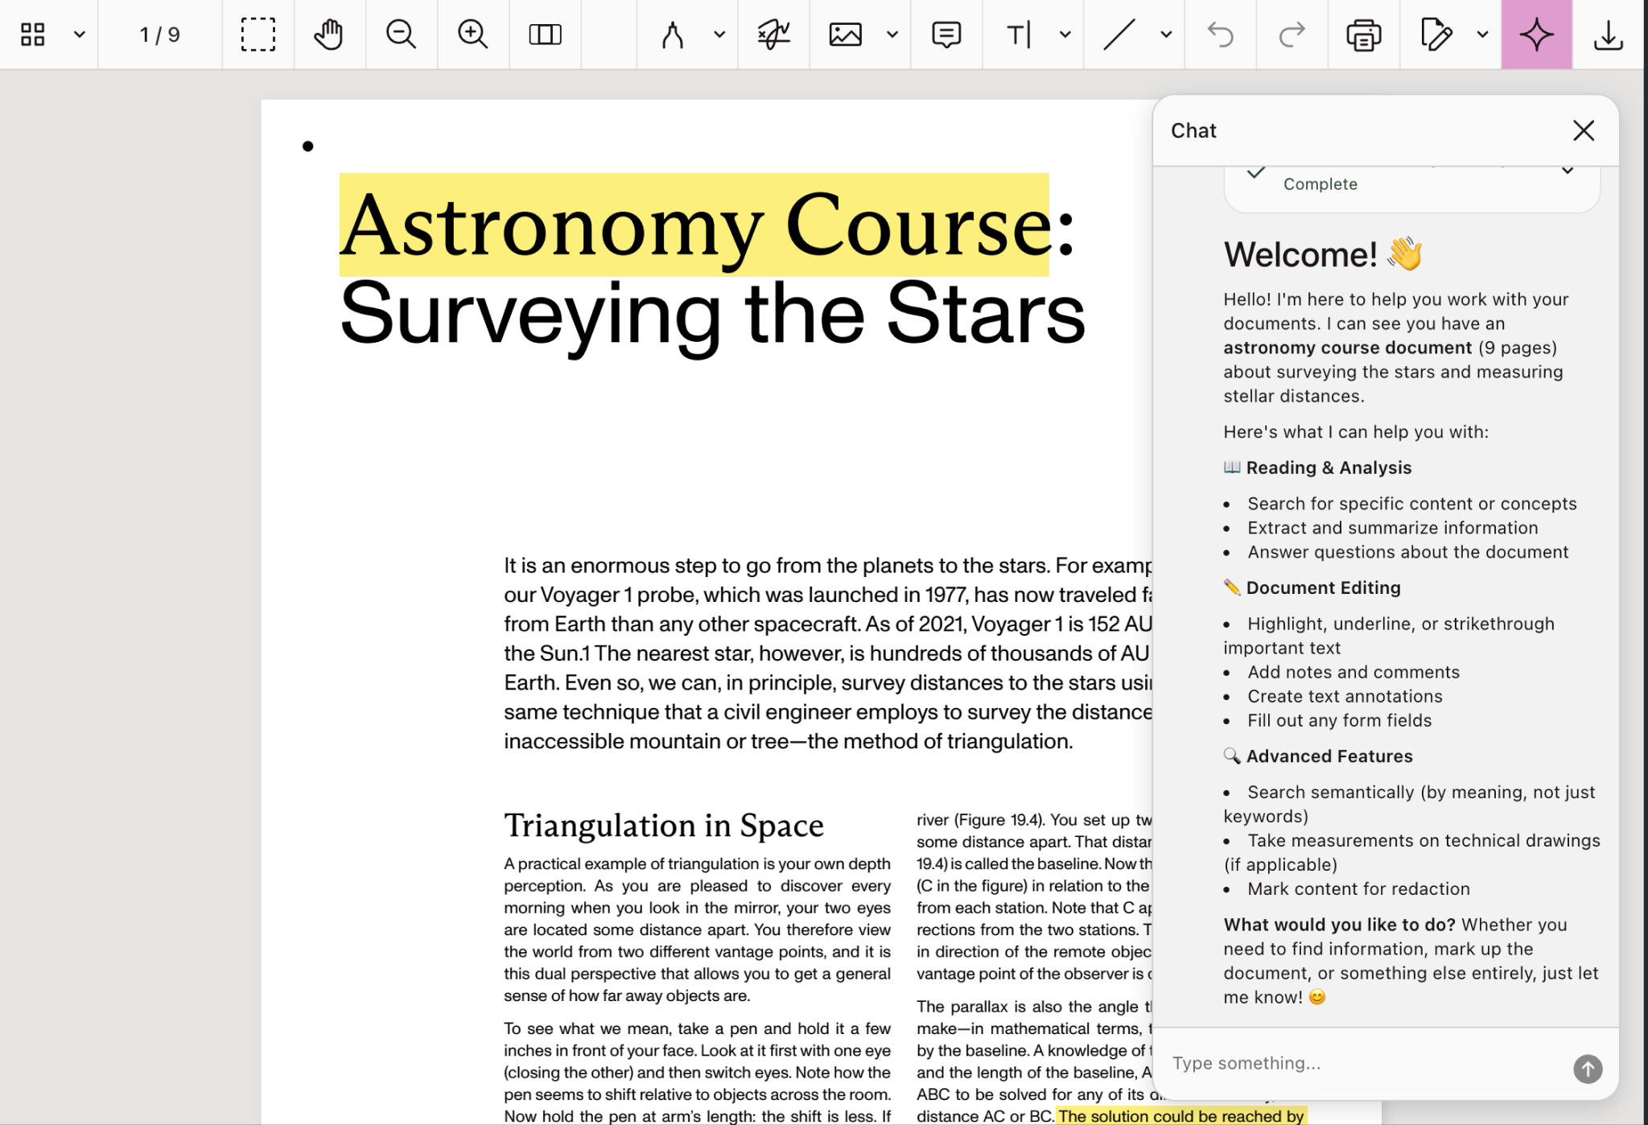Download the document
This screenshot has height=1125, width=1648.
1608,35
